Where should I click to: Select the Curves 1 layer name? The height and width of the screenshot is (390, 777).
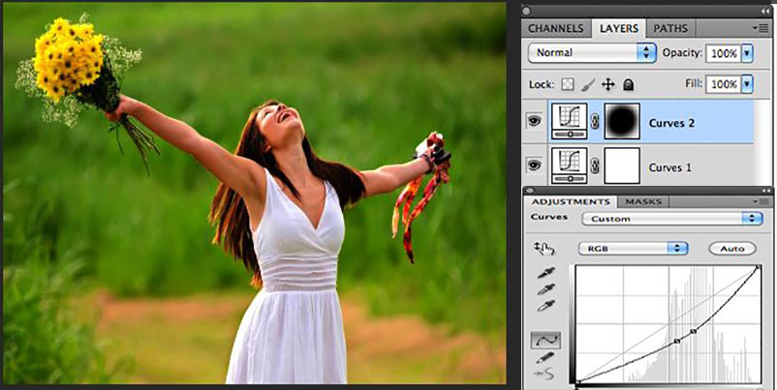pyautogui.click(x=670, y=167)
